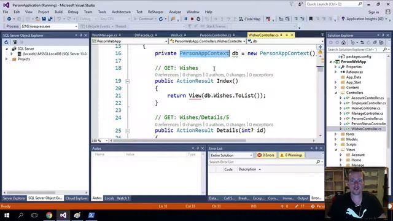Open Task View from taskbar
The width and height of the screenshot is (393, 221).
(x=34, y=215)
